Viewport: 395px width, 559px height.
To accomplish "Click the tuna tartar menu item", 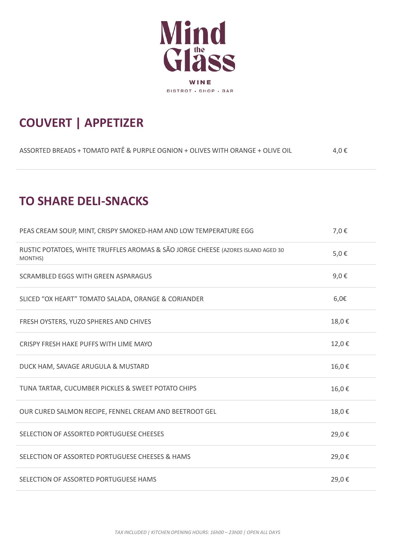I will coord(108,388).
